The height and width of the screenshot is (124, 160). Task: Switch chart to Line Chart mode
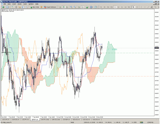(67, 7)
